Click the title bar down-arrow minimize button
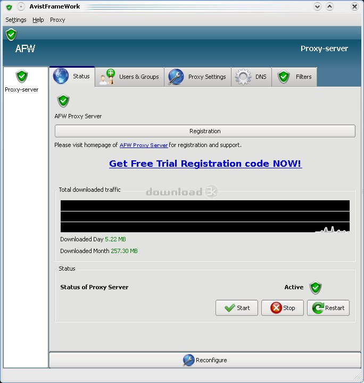Viewport: 364px width, 383px height. [x=317, y=6]
